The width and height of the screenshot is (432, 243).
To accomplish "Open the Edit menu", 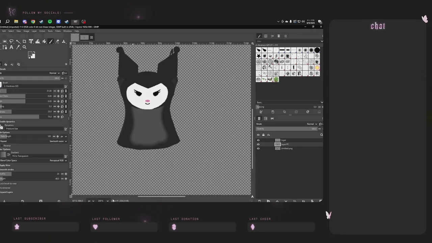I will (x=4, y=31).
